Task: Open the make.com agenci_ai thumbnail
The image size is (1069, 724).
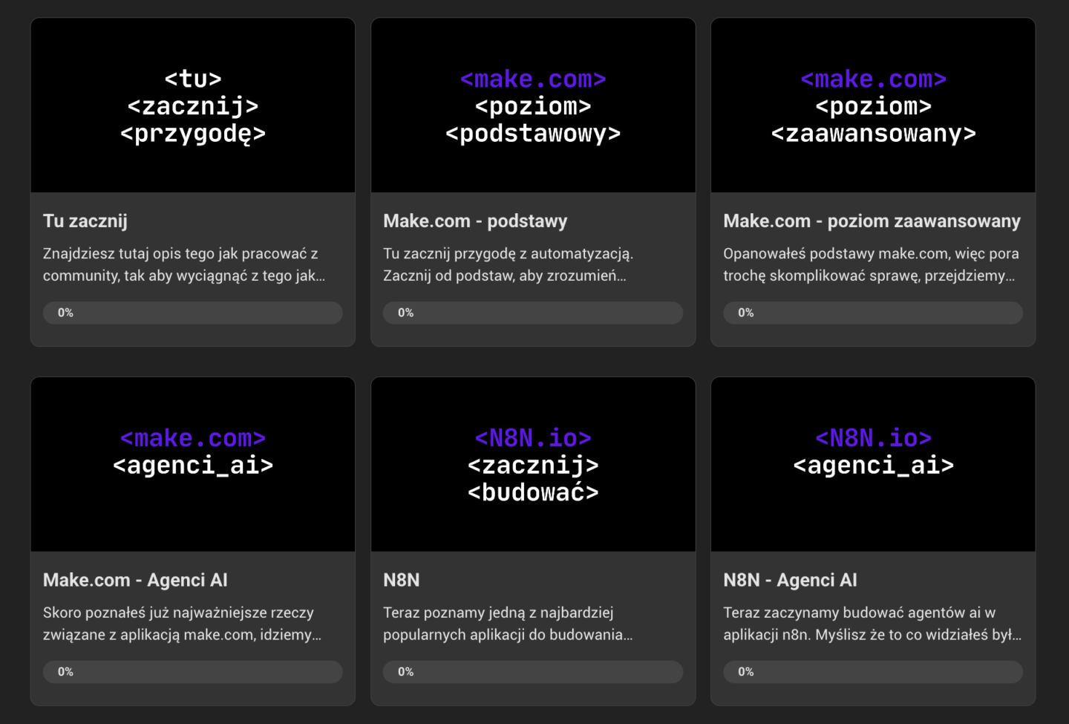Action: click(x=193, y=464)
